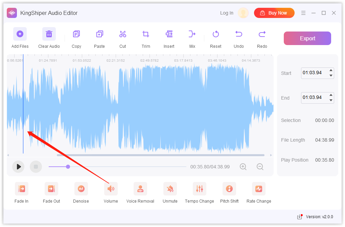The height and width of the screenshot is (227, 345).
Task: Stop audio playback
Action: [x=36, y=167]
